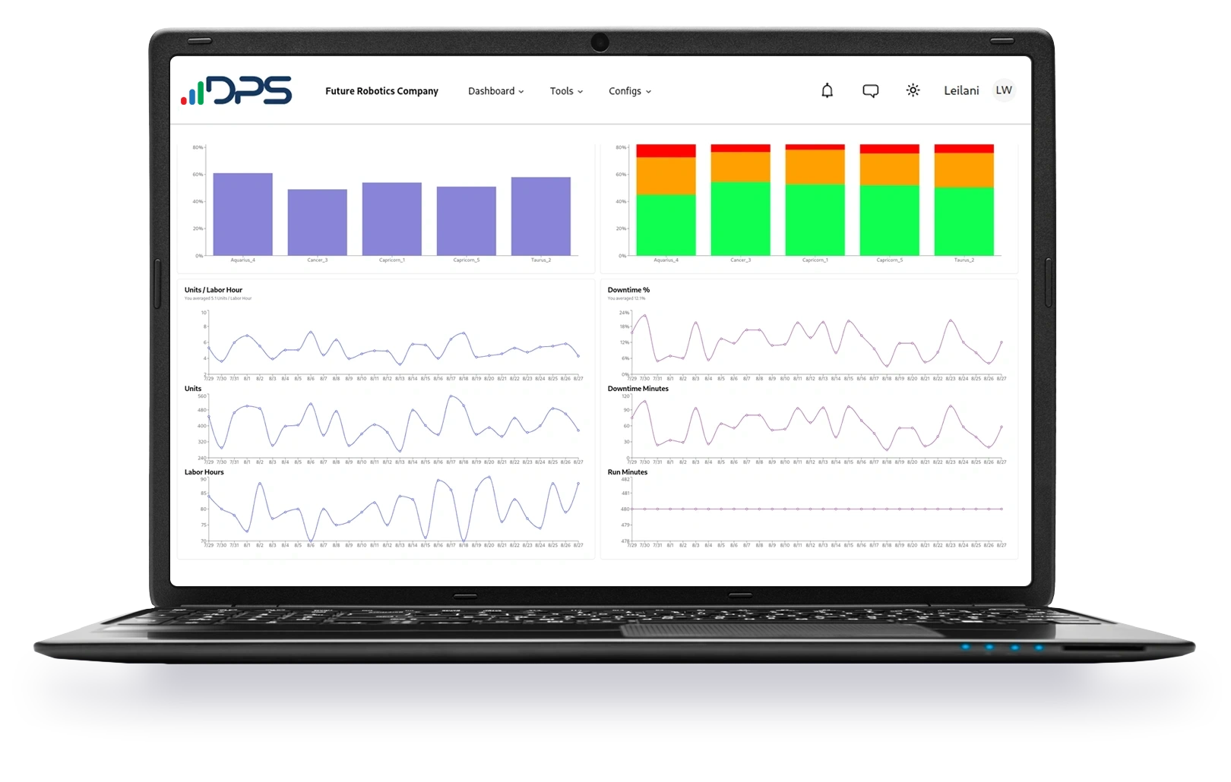Click Taurus_2 axis label under stacked chart
1231x782 pixels.
point(964,260)
